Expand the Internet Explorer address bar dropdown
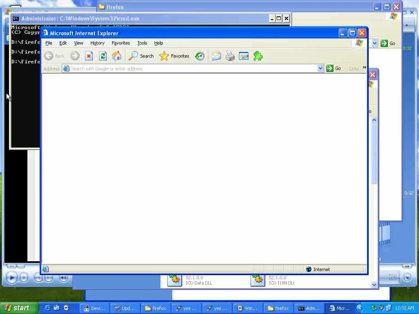The image size is (419, 314). [x=320, y=68]
